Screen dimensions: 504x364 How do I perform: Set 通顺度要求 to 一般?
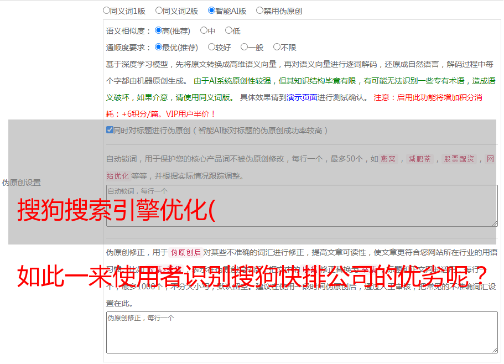(245, 47)
